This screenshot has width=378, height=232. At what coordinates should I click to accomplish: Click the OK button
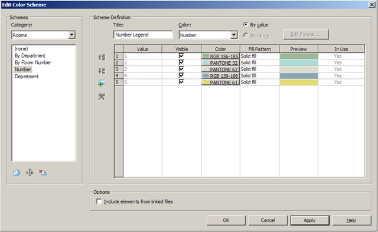coord(226,220)
